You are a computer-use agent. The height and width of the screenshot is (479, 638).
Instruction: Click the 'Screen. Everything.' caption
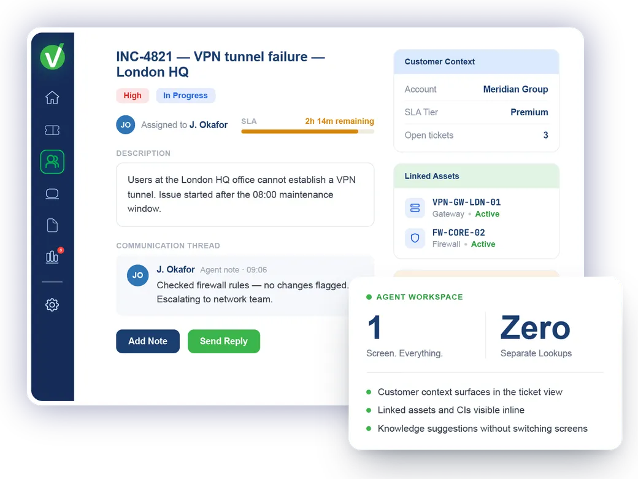coord(404,353)
